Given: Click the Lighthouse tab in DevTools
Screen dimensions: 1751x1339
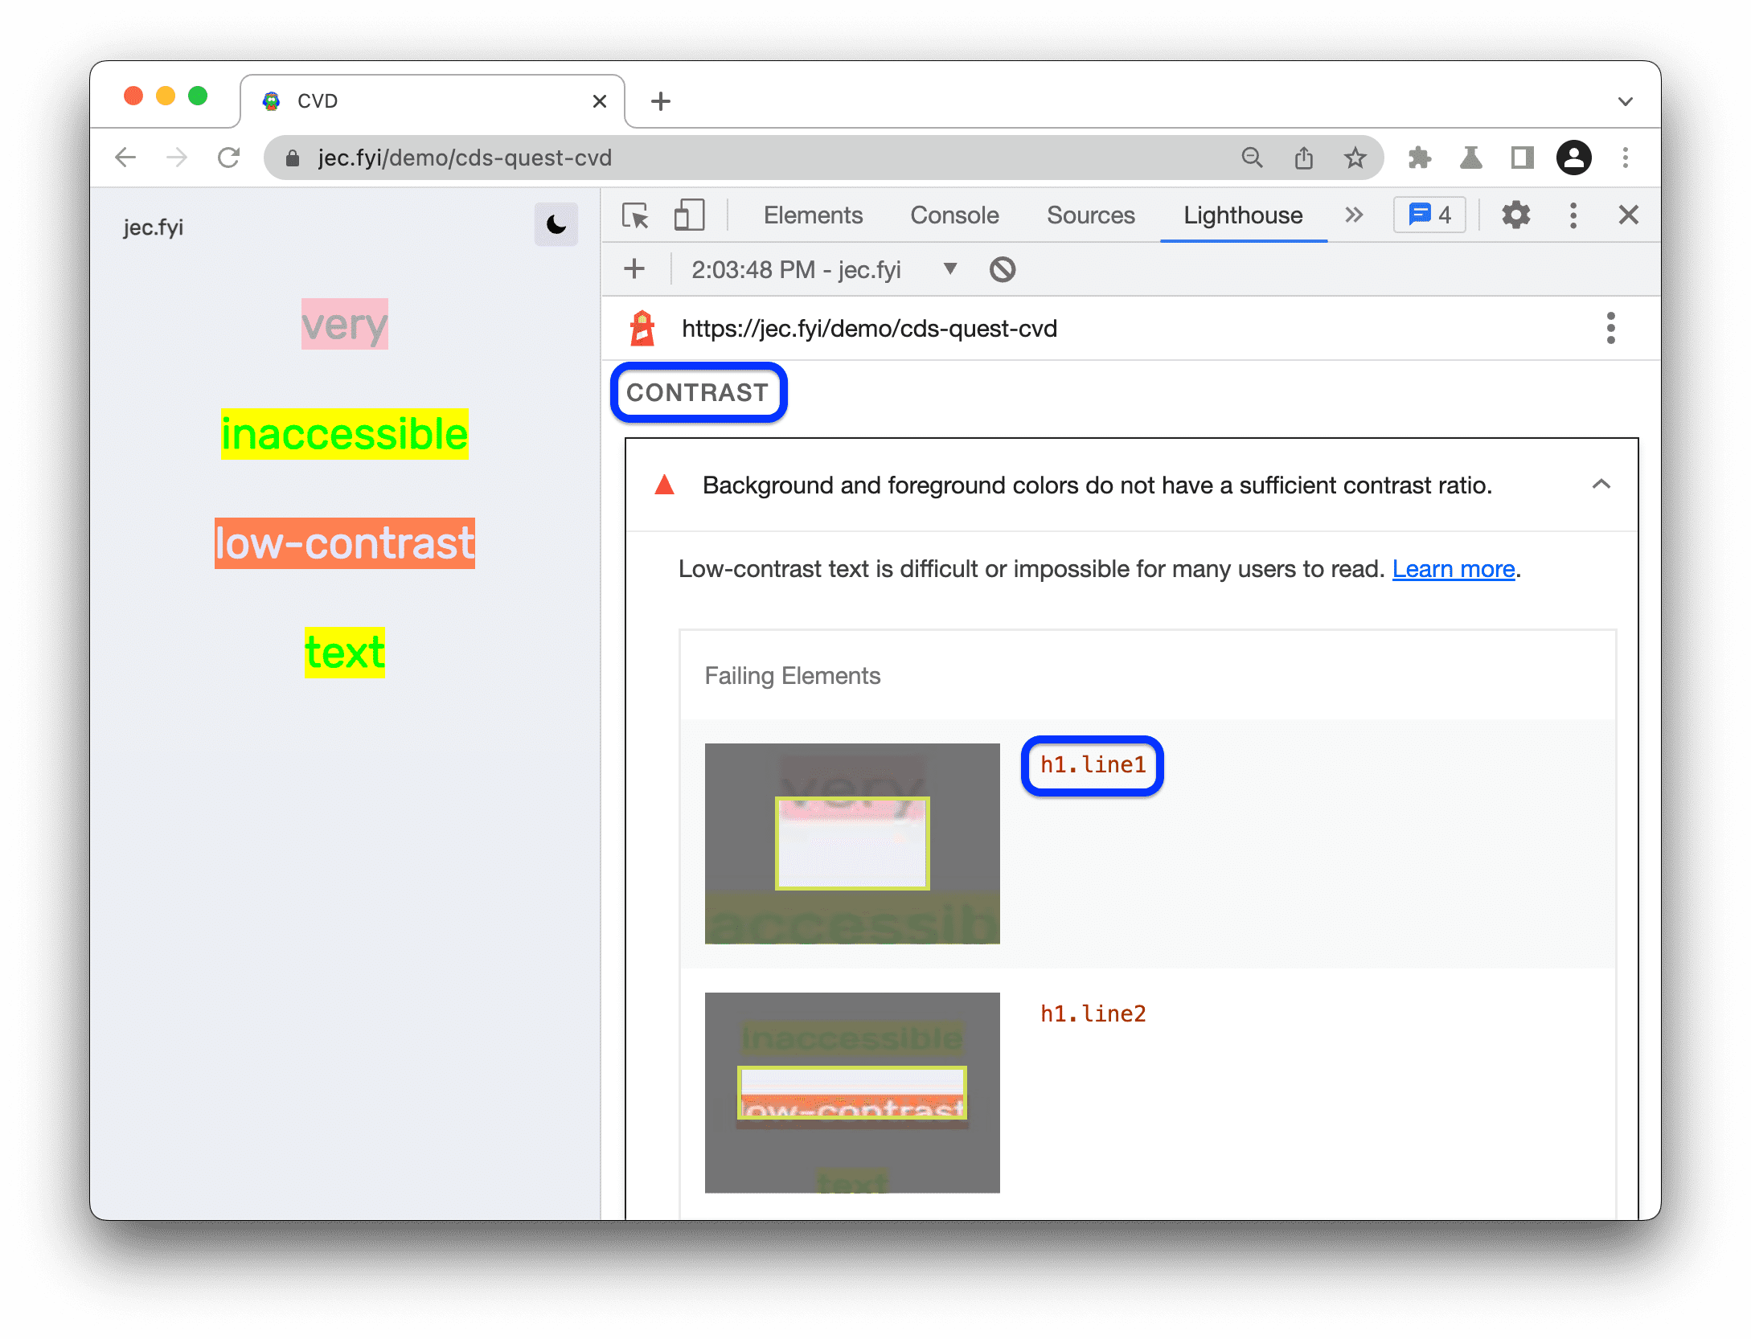Looking at the screenshot, I should [x=1245, y=215].
